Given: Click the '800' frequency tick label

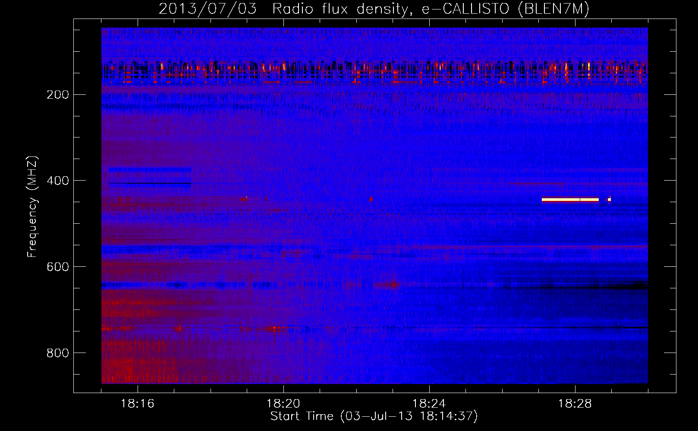Looking at the screenshot, I should (x=57, y=353).
